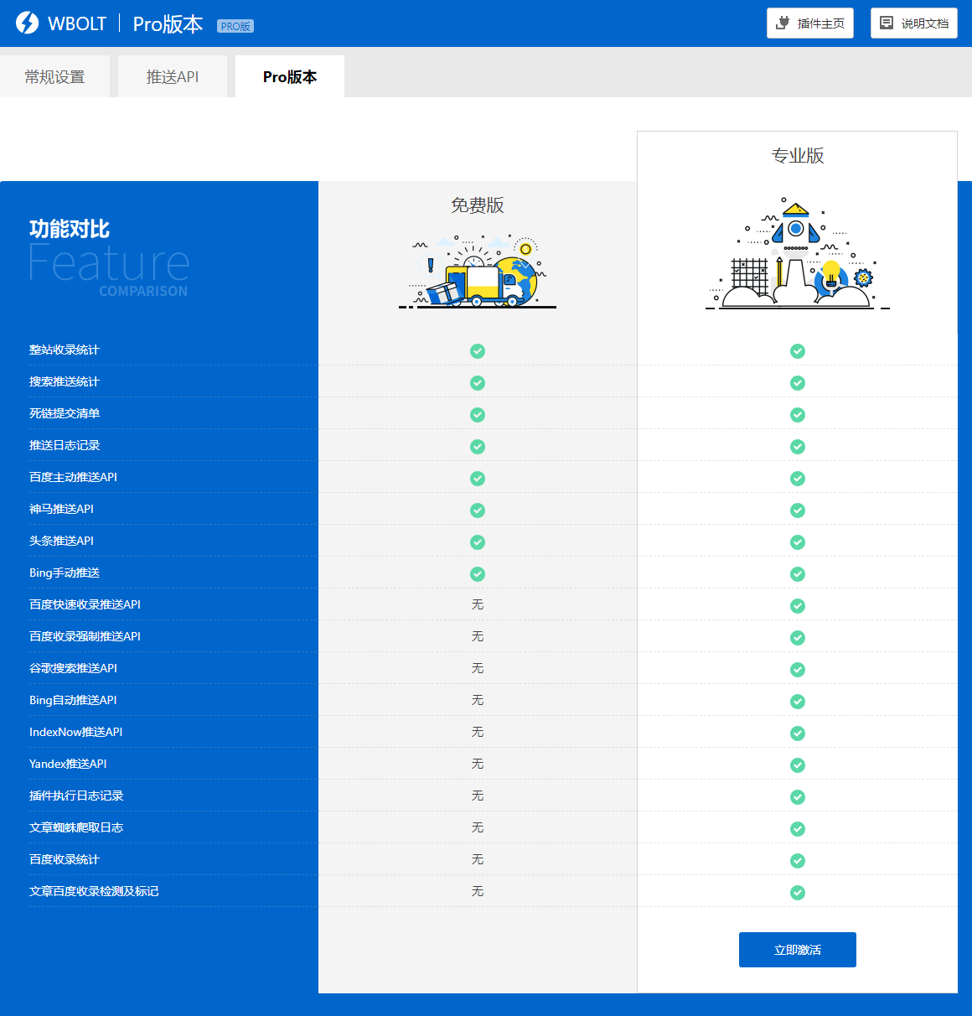Click free version 无 for 百度收录统计

point(478,859)
